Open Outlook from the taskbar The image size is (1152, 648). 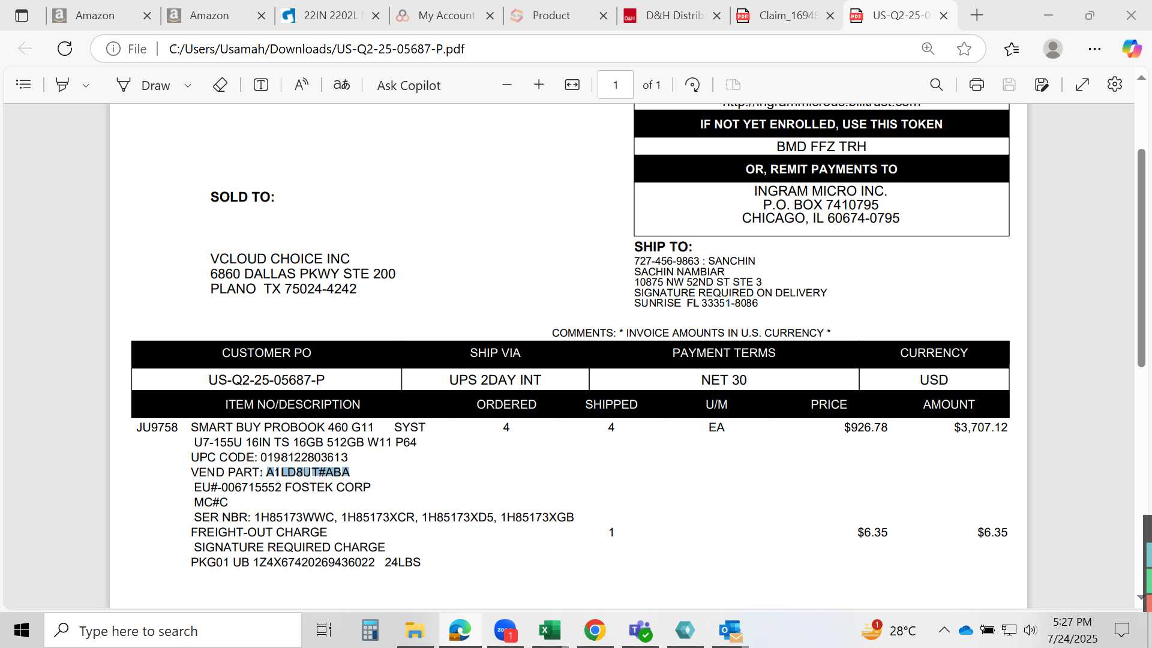(730, 631)
